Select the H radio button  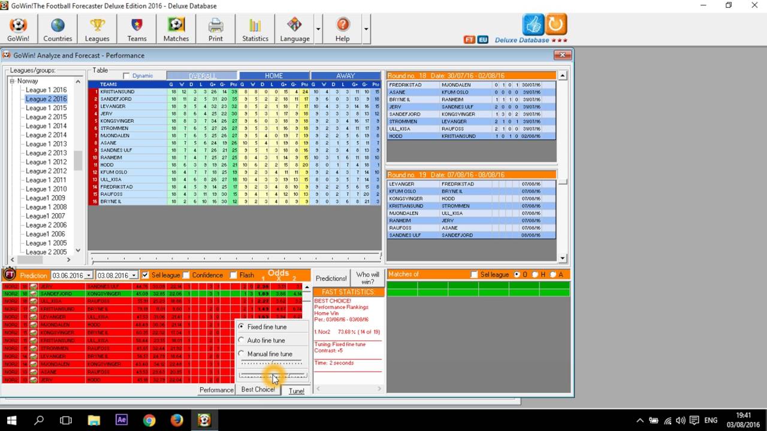pyautogui.click(x=535, y=275)
